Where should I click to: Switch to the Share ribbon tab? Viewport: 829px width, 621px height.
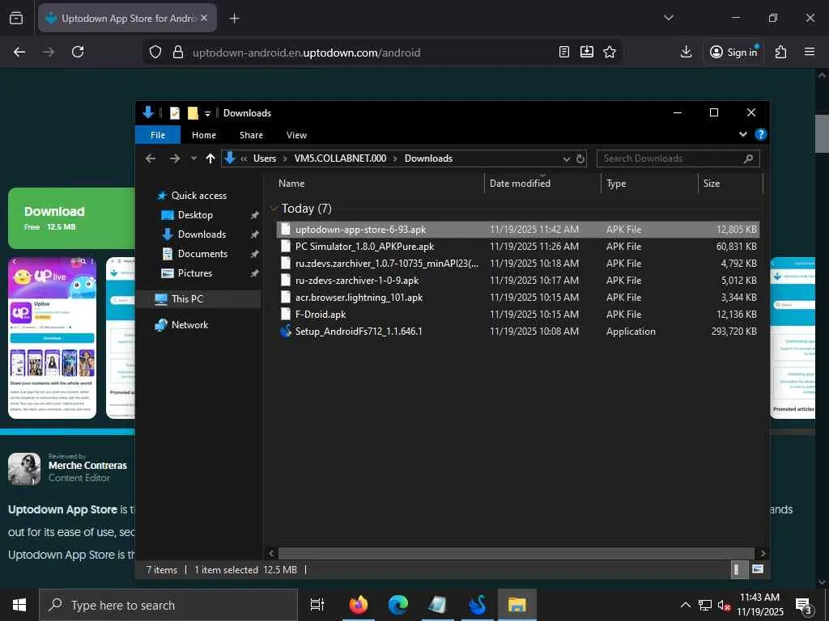[251, 135]
